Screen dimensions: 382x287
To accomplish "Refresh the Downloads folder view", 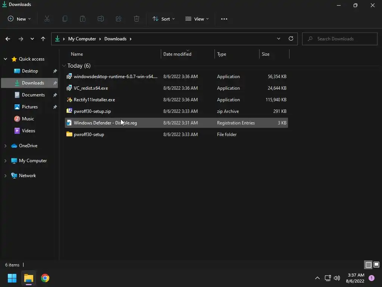I will click(291, 38).
